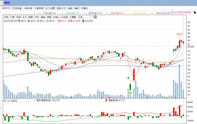Switch to 即時走勢 tab

click(x=17, y=8)
